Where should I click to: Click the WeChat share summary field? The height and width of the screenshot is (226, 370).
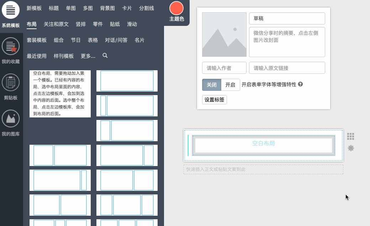point(287,42)
